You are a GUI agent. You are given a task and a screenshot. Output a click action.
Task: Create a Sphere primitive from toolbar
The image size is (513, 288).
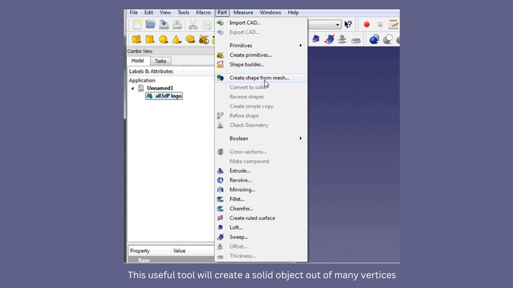point(163,39)
